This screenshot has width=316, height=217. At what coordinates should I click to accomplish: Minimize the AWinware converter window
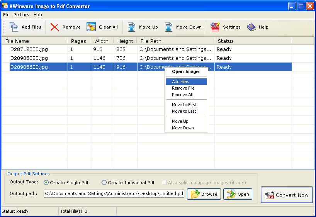(292, 6)
